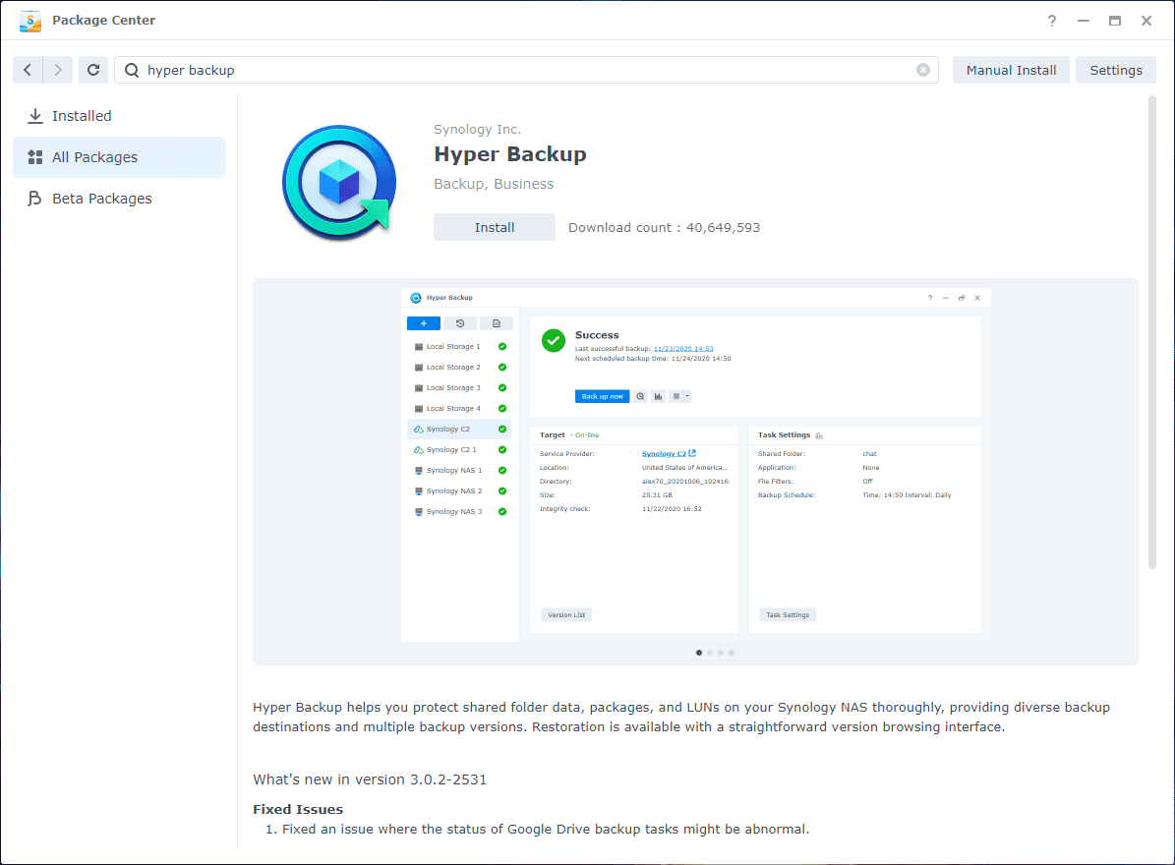Select All Packages in the sidebar
This screenshot has width=1175, height=865.
pos(94,157)
